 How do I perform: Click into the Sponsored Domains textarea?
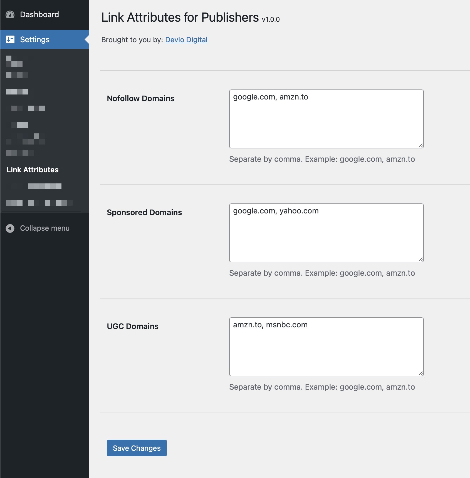[x=326, y=233]
